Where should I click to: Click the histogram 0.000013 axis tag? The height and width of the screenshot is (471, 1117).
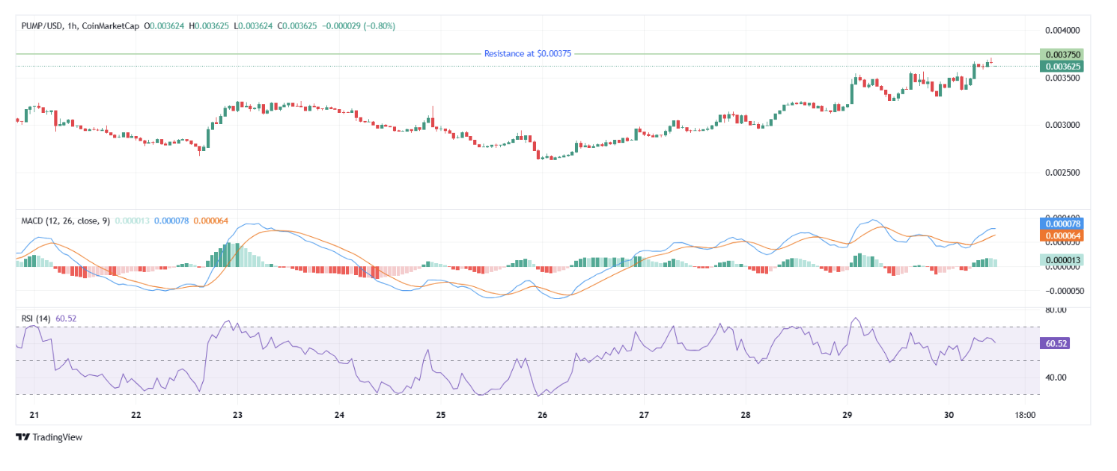1061,259
